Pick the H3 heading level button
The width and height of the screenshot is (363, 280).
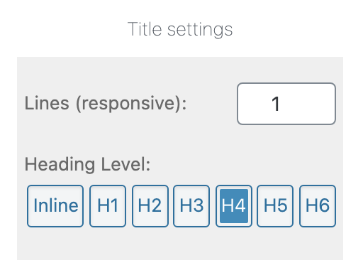click(191, 206)
